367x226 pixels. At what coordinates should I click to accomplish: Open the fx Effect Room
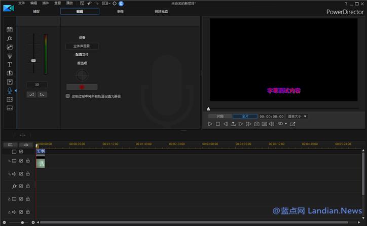(9, 38)
